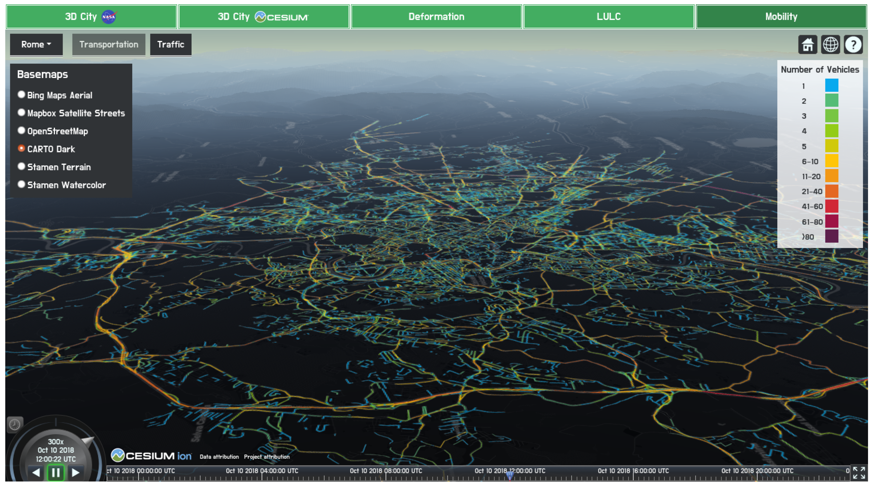Play the animation forward
This screenshot has height=485, width=873.
coord(75,472)
